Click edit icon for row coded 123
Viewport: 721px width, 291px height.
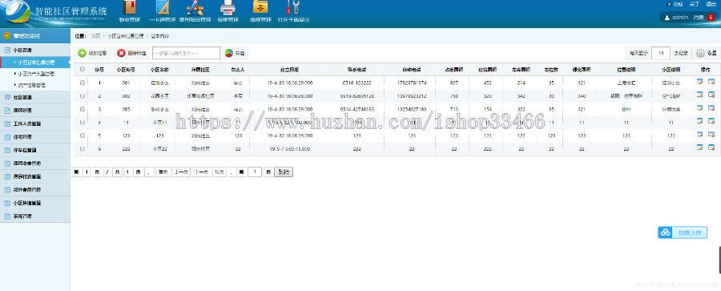pyautogui.click(x=699, y=135)
